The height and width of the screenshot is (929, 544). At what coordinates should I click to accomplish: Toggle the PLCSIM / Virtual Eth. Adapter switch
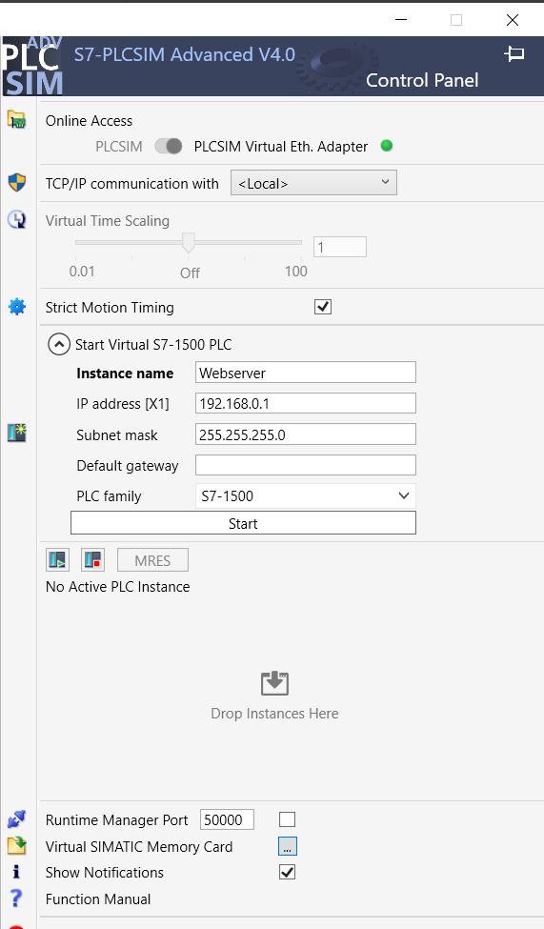tap(169, 147)
